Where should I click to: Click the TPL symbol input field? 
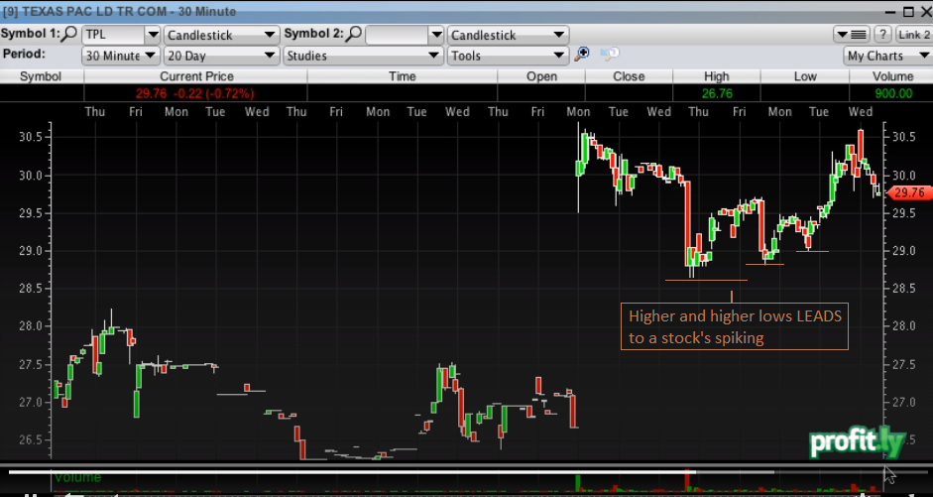point(113,35)
